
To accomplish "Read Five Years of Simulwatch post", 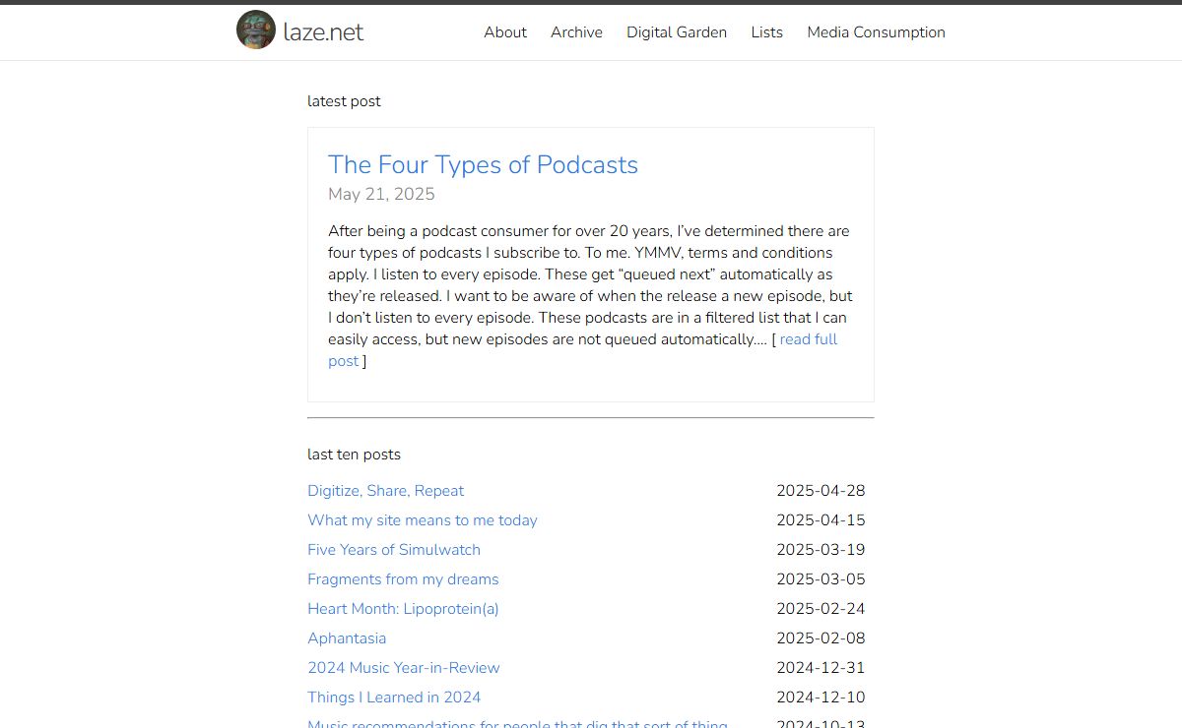I will [x=394, y=550].
